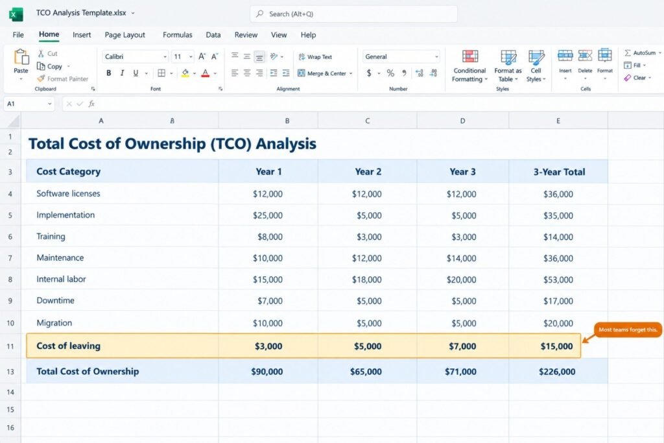Click the Format cells icon
The image size is (664, 443).
(605, 56)
